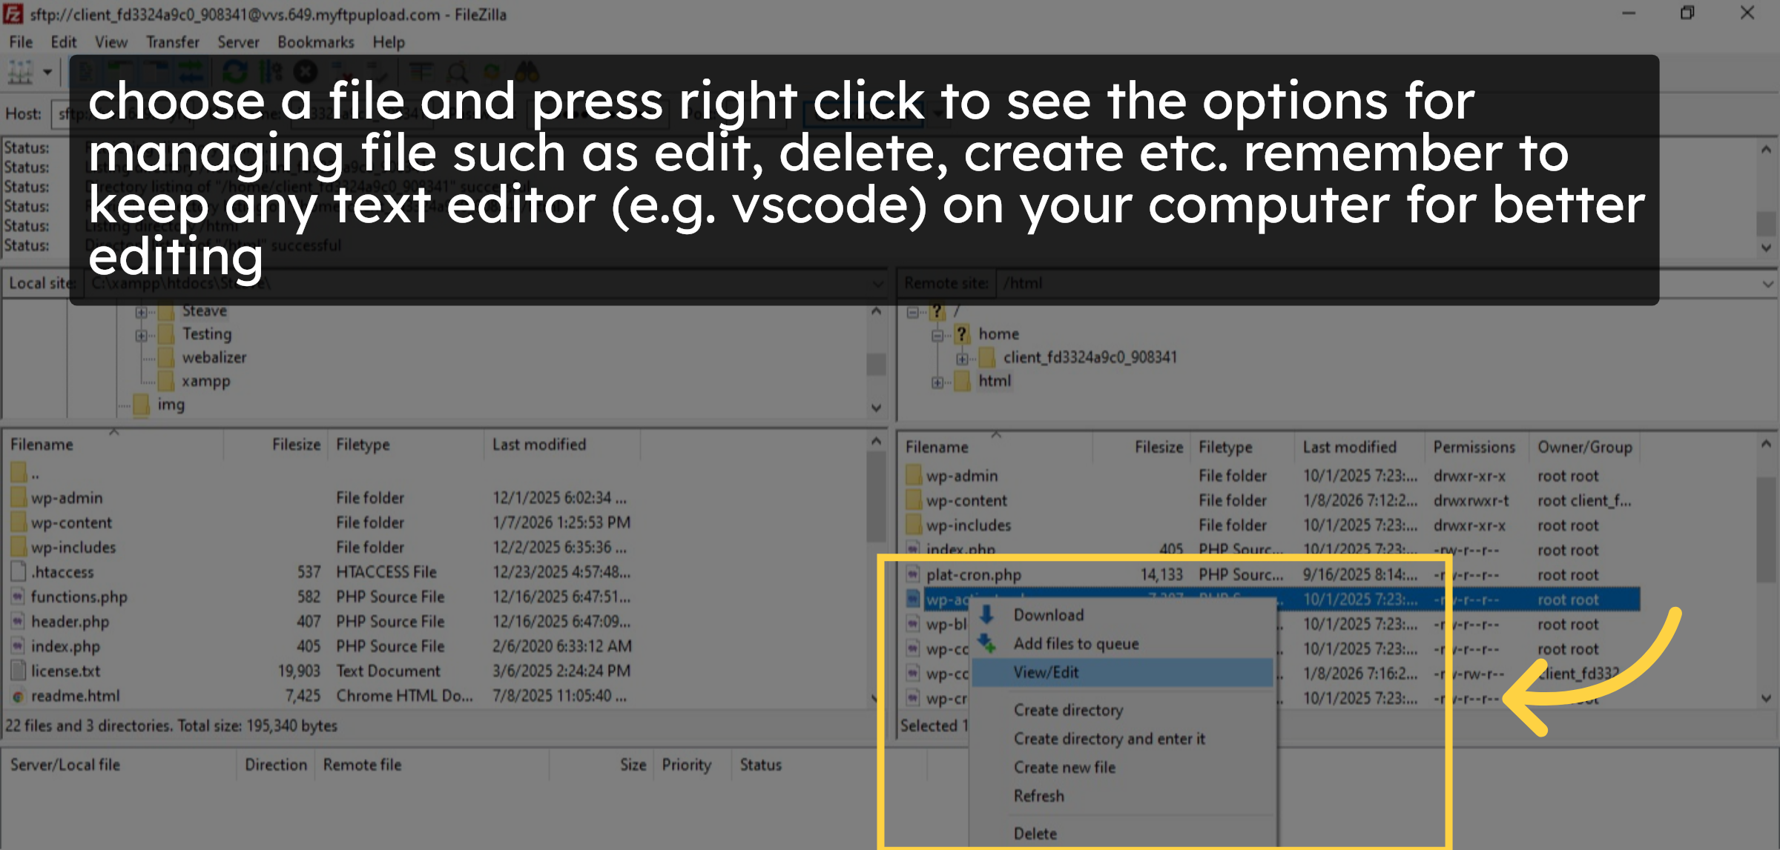Image resolution: width=1780 pixels, height=850 pixels.
Task: Open the Local site path dropdown
Action: [877, 284]
